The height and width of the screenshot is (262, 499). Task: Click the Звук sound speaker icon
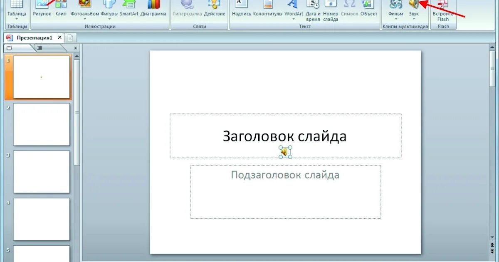[x=414, y=4]
